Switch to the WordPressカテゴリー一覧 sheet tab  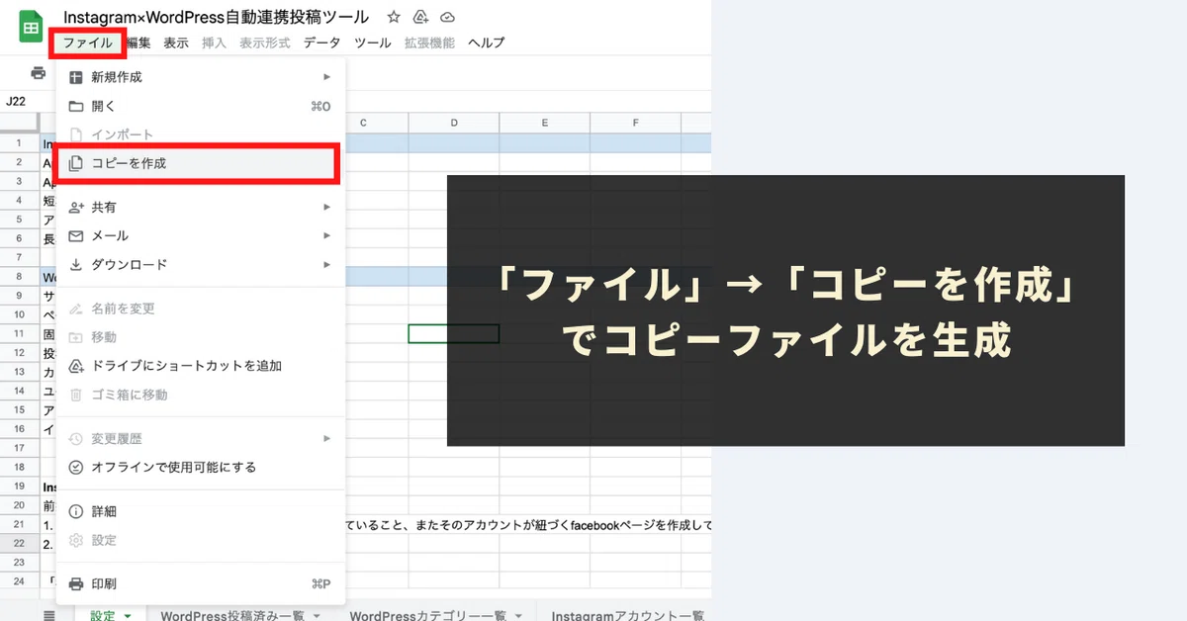[427, 615]
